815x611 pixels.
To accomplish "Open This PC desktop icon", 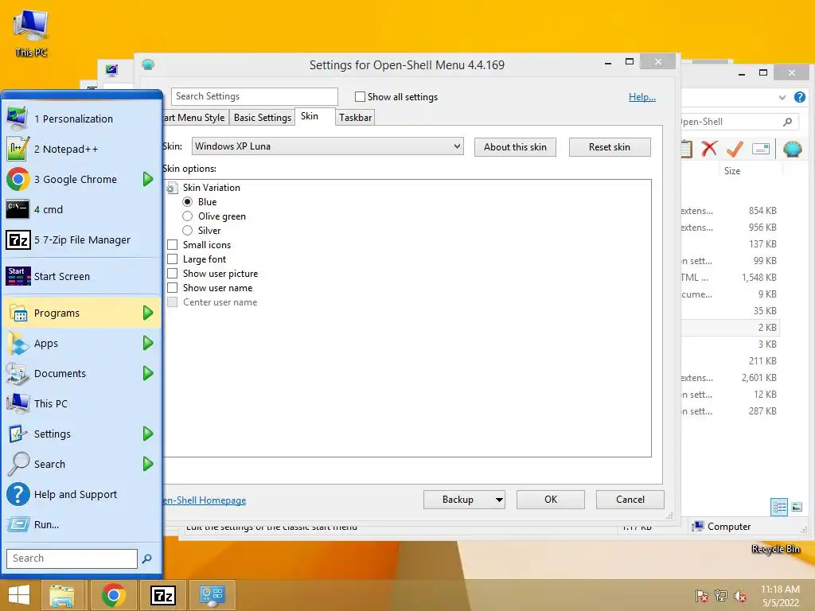I will coord(31,33).
